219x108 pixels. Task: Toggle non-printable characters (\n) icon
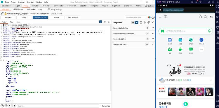pos(105,22)
